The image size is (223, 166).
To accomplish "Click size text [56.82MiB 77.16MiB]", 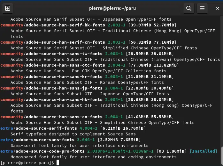I will (x=152, y=42).
